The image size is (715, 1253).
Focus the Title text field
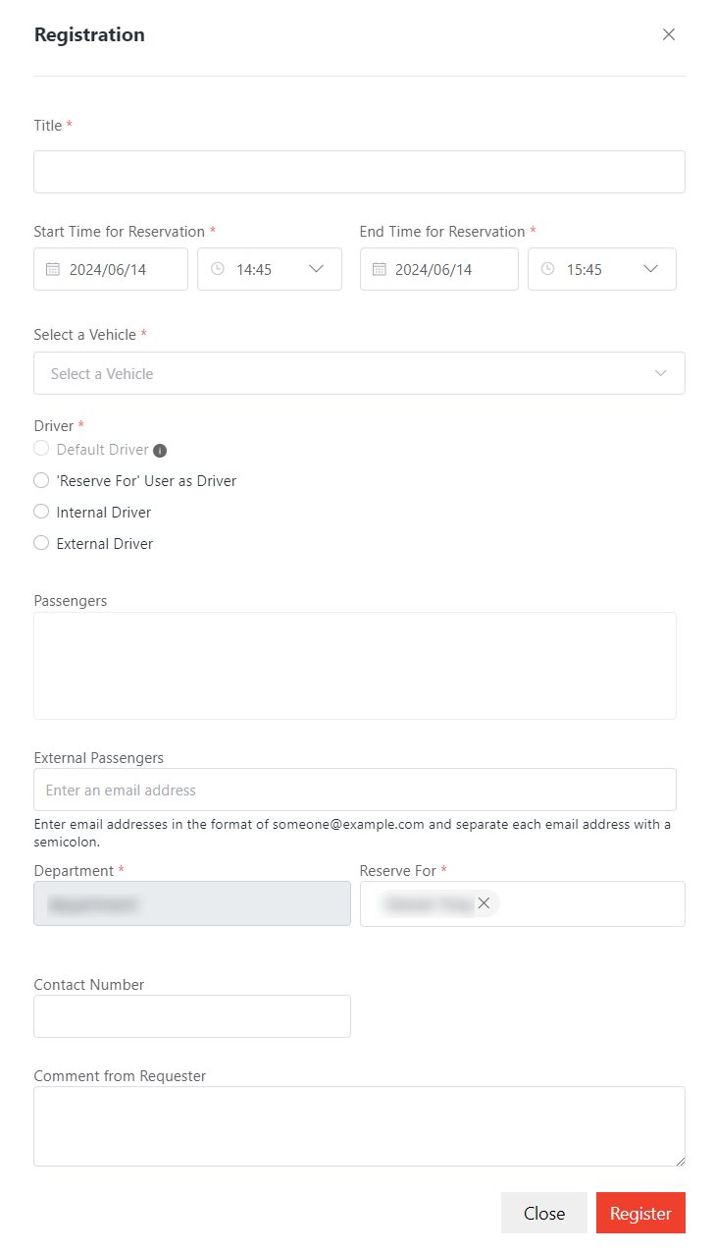359,172
